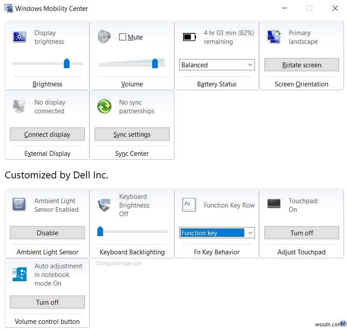Open the Balanced power plan dropdown
The width and height of the screenshot is (347, 329).
coord(217,65)
